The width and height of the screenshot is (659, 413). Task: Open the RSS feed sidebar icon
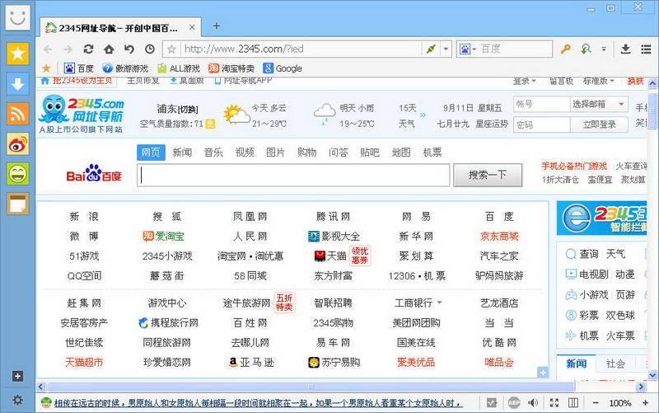(17, 114)
